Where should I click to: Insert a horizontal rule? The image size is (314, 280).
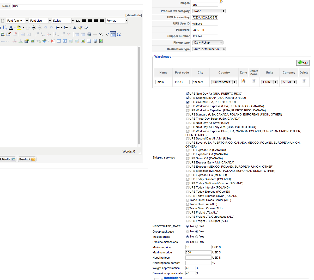pyautogui.click(x=95, y=34)
